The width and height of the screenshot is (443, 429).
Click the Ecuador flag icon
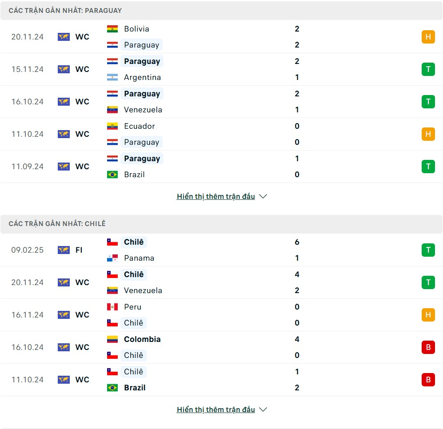coord(112,126)
